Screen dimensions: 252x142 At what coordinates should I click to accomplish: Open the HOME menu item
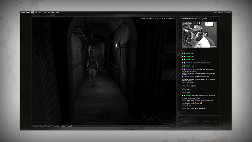coord(23,13)
